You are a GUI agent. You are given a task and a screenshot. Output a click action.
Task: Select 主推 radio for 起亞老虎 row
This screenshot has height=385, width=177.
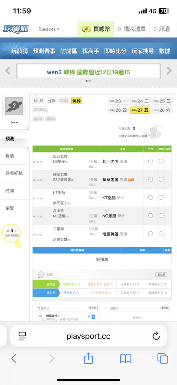point(151,161)
